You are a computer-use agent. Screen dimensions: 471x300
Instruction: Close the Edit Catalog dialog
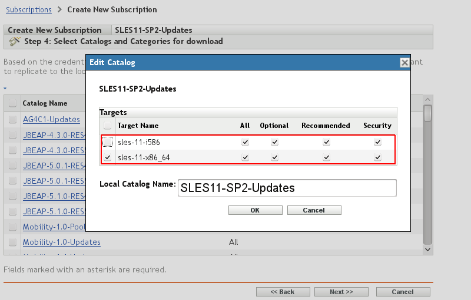tap(404, 63)
